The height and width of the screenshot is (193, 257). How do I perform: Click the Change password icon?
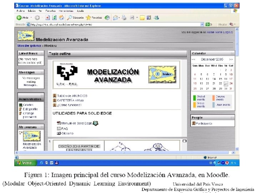[20, 113]
